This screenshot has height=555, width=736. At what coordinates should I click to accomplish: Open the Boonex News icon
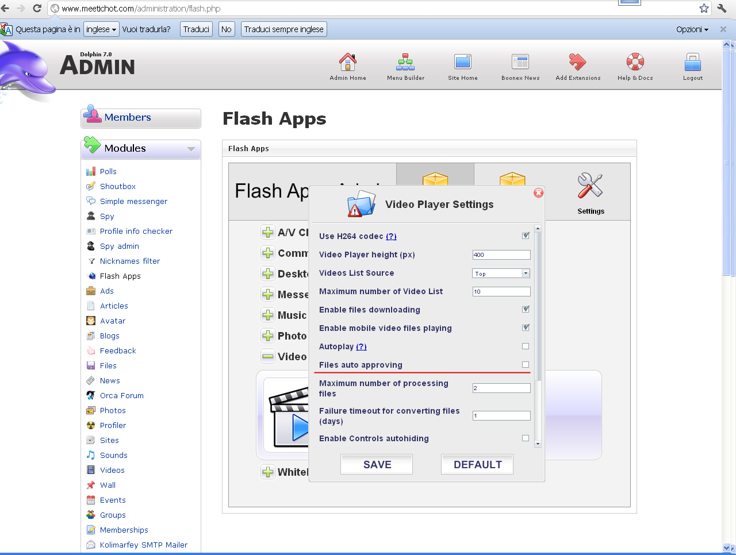coord(520,62)
